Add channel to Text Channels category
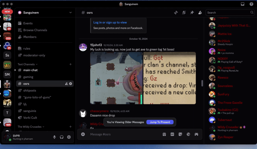Viewport: 257px width, 149px height. pos(70,64)
